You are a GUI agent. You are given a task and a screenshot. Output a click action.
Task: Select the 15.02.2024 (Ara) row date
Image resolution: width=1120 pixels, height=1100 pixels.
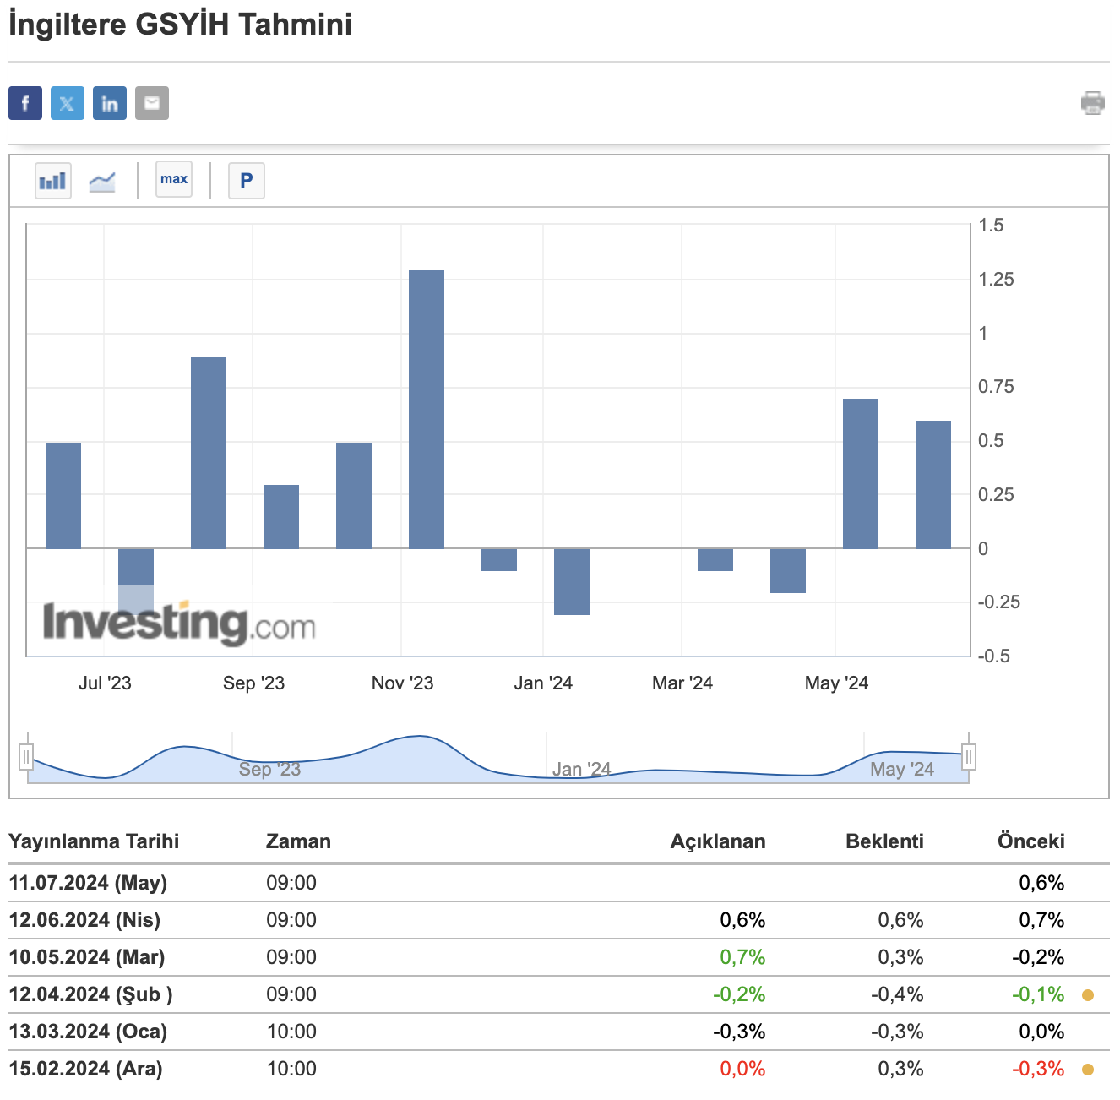85,1069
